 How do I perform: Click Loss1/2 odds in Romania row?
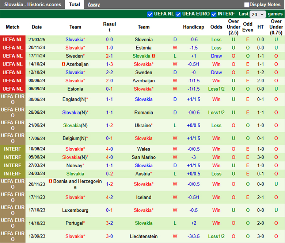(x=216, y=113)
